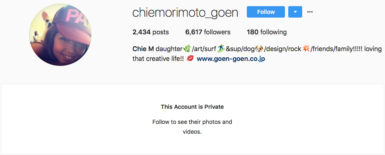The width and height of the screenshot is (385, 155).
Task: Click the /design/rock text in bio
Action: [282, 49]
